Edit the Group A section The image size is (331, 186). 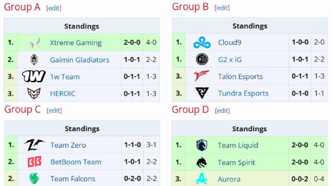54,8
